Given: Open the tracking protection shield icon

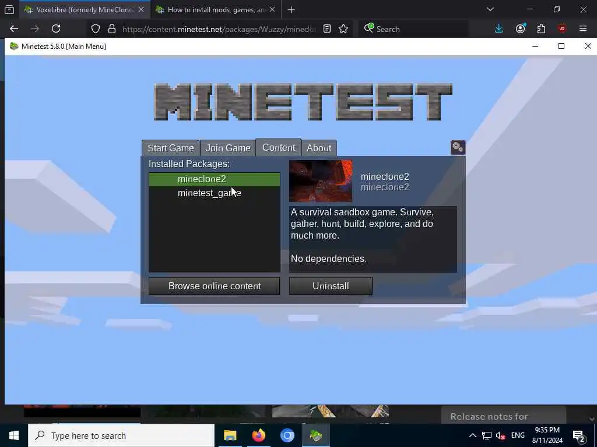Looking at the screenshot, I should pos(96,29).
